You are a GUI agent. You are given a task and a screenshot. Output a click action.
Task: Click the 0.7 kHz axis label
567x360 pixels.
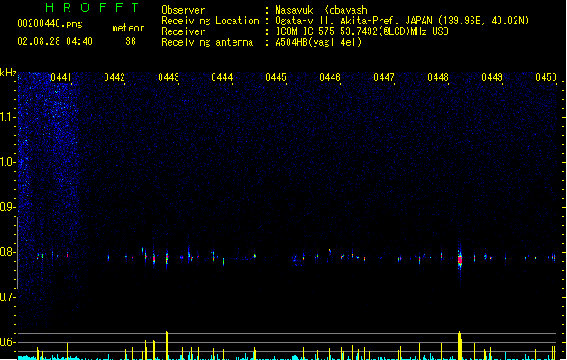coord(7,297)
